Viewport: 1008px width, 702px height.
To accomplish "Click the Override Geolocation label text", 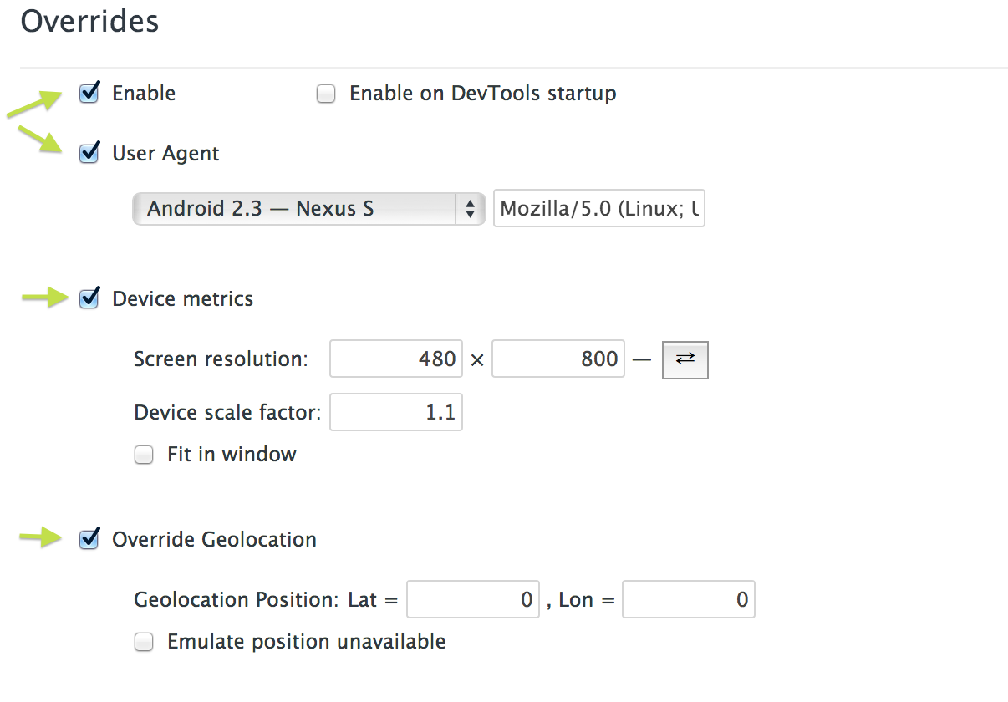I will pyautogui.click(x=214, y=540).
